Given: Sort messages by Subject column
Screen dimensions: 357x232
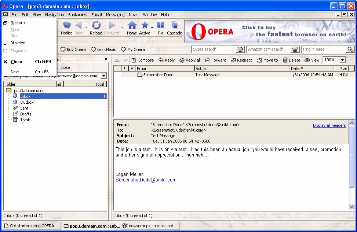Looking at the screenshot, I should (242, 69).
